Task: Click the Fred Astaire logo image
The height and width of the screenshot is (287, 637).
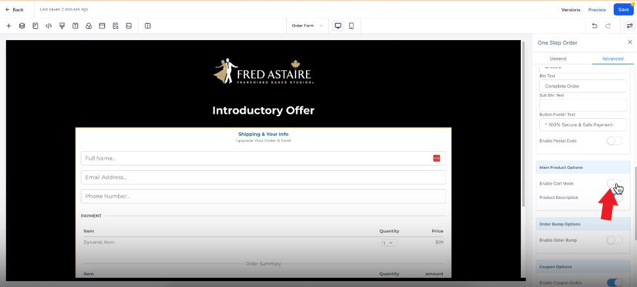Action: coord(263,72)
